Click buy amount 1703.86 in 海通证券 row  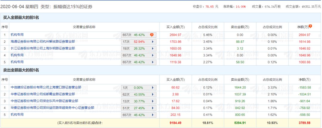coord(175,42)
